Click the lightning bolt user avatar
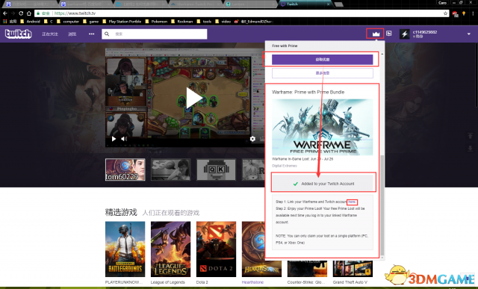 click(405, 34)
